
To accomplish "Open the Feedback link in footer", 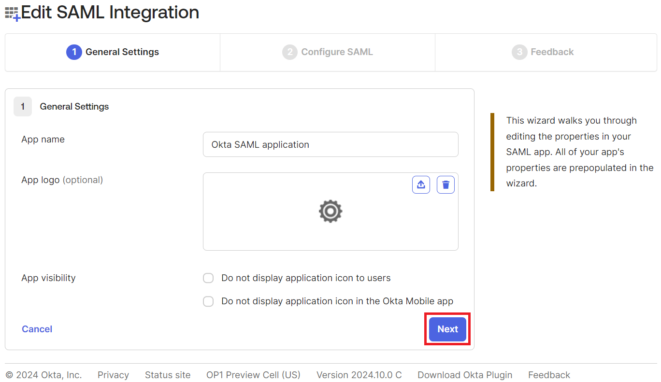I will (x=549, y=375).
